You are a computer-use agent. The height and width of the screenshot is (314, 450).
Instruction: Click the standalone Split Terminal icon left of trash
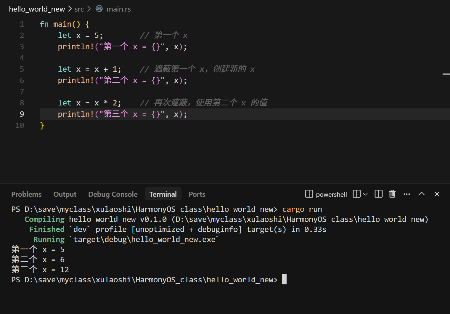pyautogui.click(x=379, y=194)
